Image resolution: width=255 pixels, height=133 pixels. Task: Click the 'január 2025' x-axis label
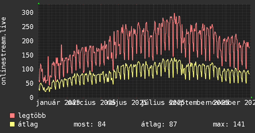58,103
